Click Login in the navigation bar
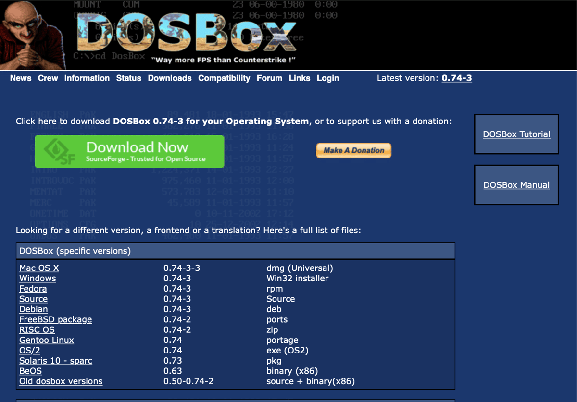Image resolution: width=577 pixels, height=402 pixels. (328, 78)
